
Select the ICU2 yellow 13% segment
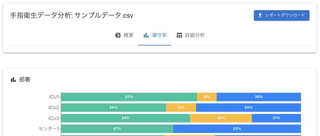(181, 107)
